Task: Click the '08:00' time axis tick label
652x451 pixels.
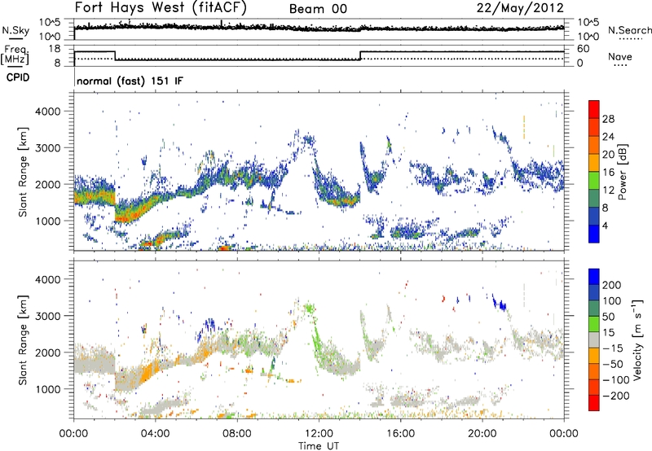Action: 237,434
